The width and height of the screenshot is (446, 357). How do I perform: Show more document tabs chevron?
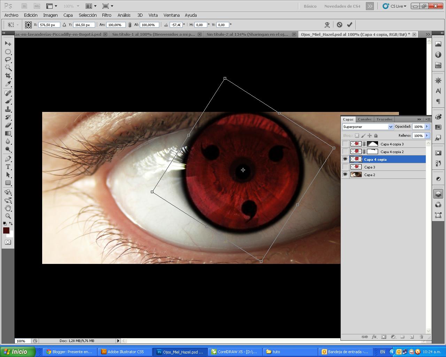coord(428,34)
